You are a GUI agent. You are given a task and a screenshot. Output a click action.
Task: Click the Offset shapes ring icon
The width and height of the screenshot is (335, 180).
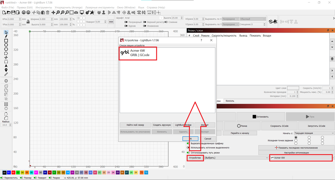tap(6, 81)
